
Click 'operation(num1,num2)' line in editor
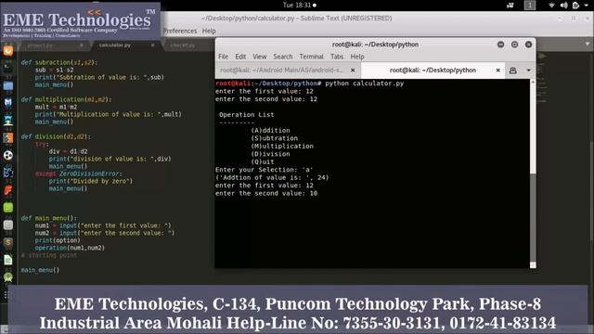click(70, 248)
